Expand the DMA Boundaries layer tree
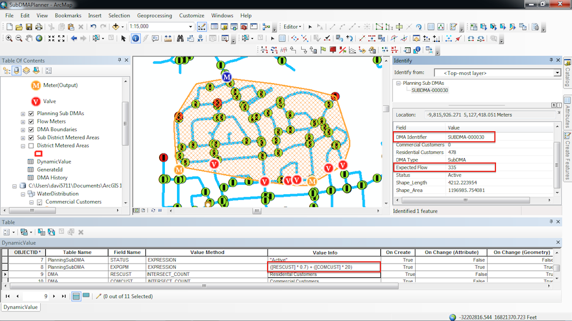The image size is (572, 321). click(23, 130)
